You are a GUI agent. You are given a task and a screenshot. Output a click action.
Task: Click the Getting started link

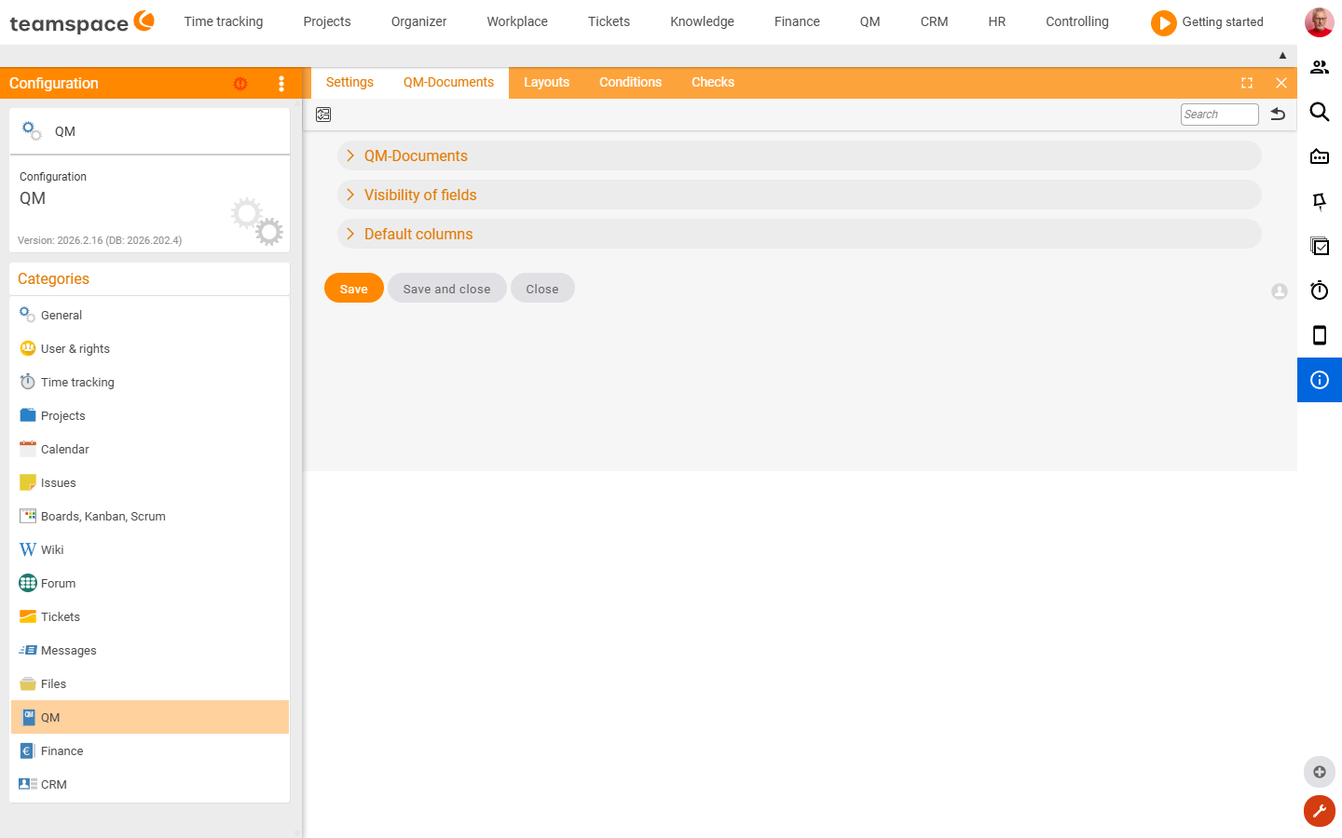[x=1223, y=21]
